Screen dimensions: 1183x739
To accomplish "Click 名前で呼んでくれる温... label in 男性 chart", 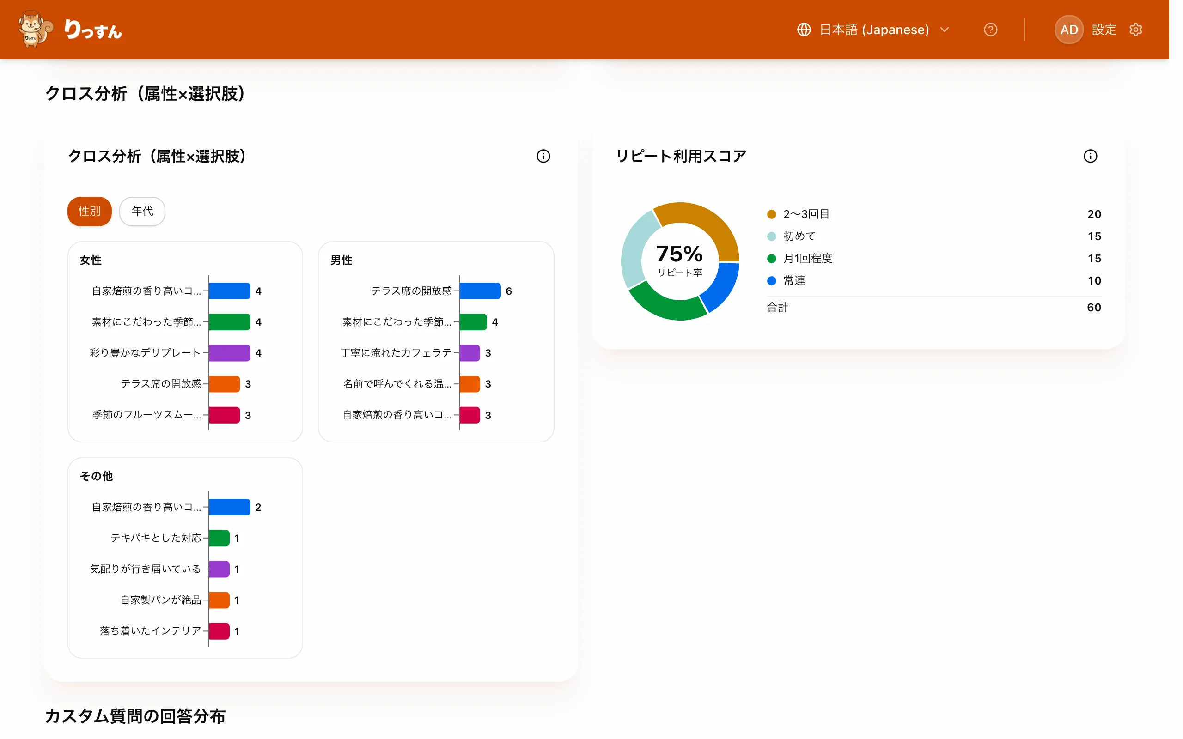I will [397, 384].
